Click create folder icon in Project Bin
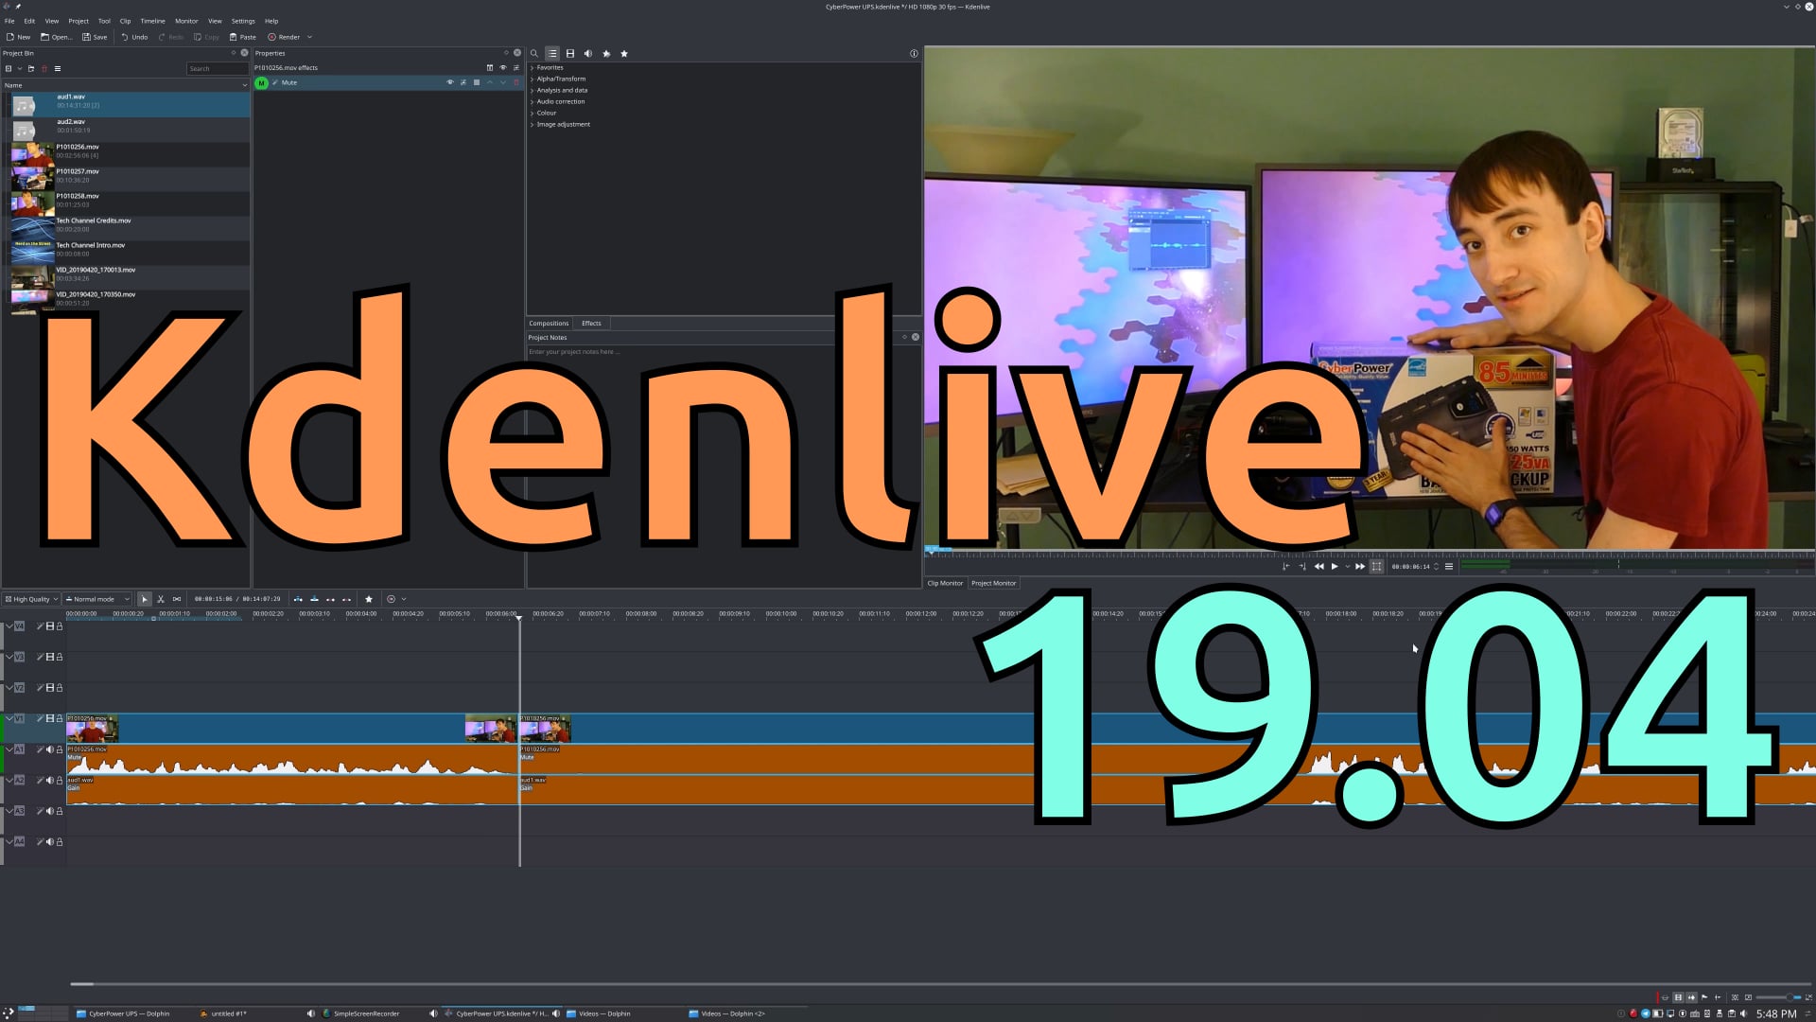 coord(31,69)
